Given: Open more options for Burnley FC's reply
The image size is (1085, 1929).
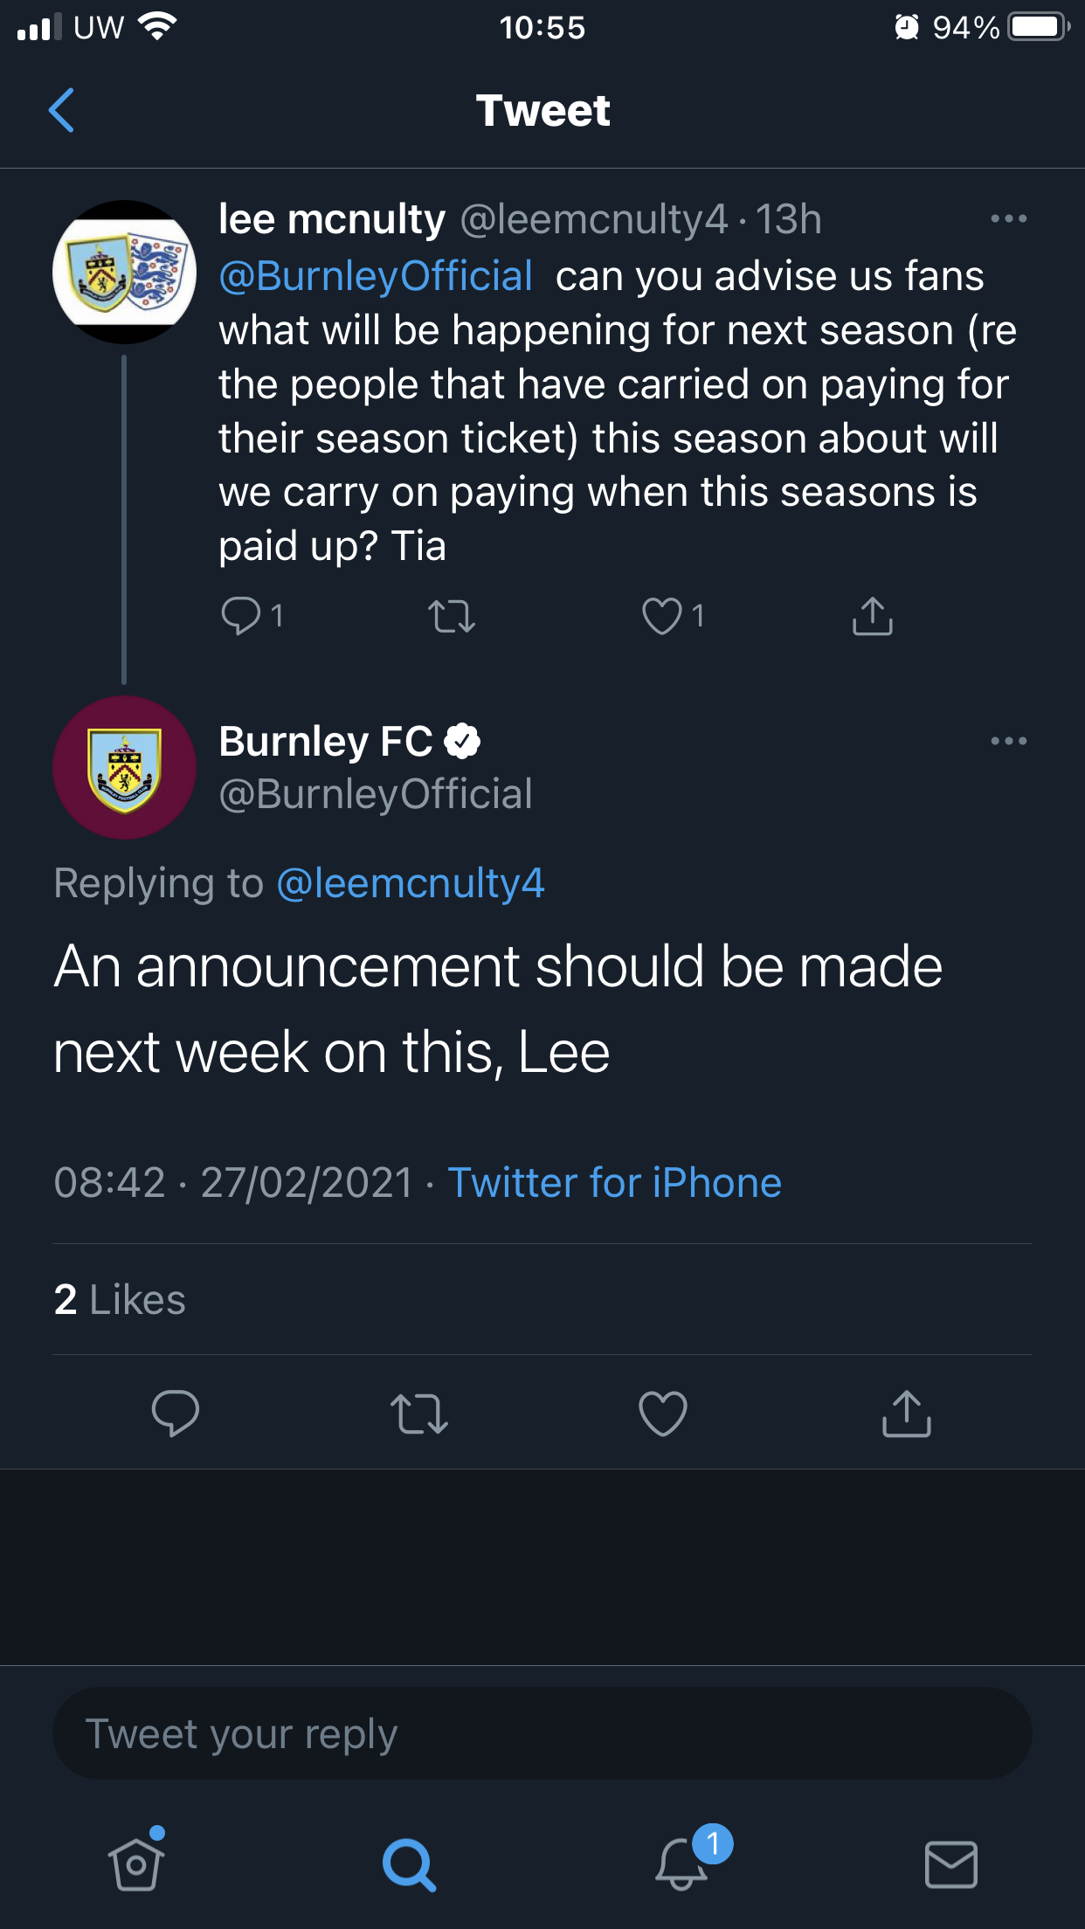Looking at the screenshot, I should tap(1008, 741).
